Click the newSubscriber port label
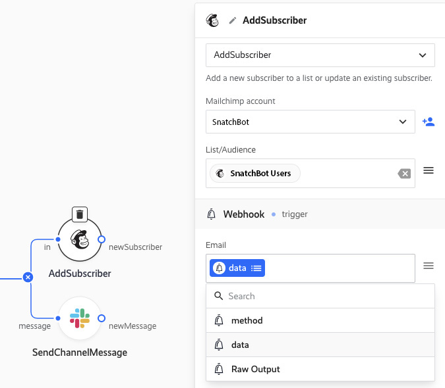This screenshot has width=445, height=388. click(x=135, y=247)
